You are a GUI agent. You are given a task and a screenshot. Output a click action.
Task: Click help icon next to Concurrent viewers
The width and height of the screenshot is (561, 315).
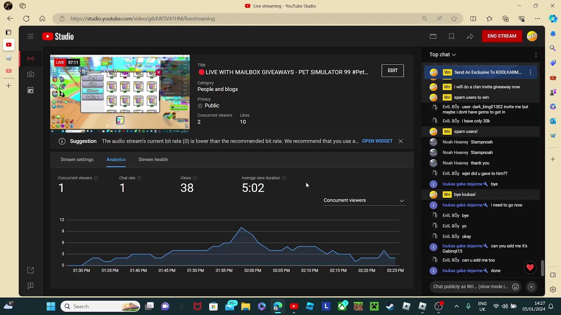[x=96, y=178]
